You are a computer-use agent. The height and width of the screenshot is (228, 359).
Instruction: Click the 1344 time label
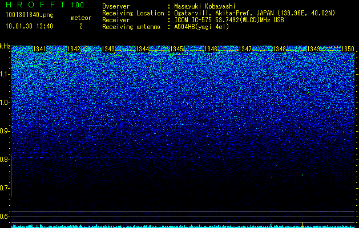click(143, 49)
